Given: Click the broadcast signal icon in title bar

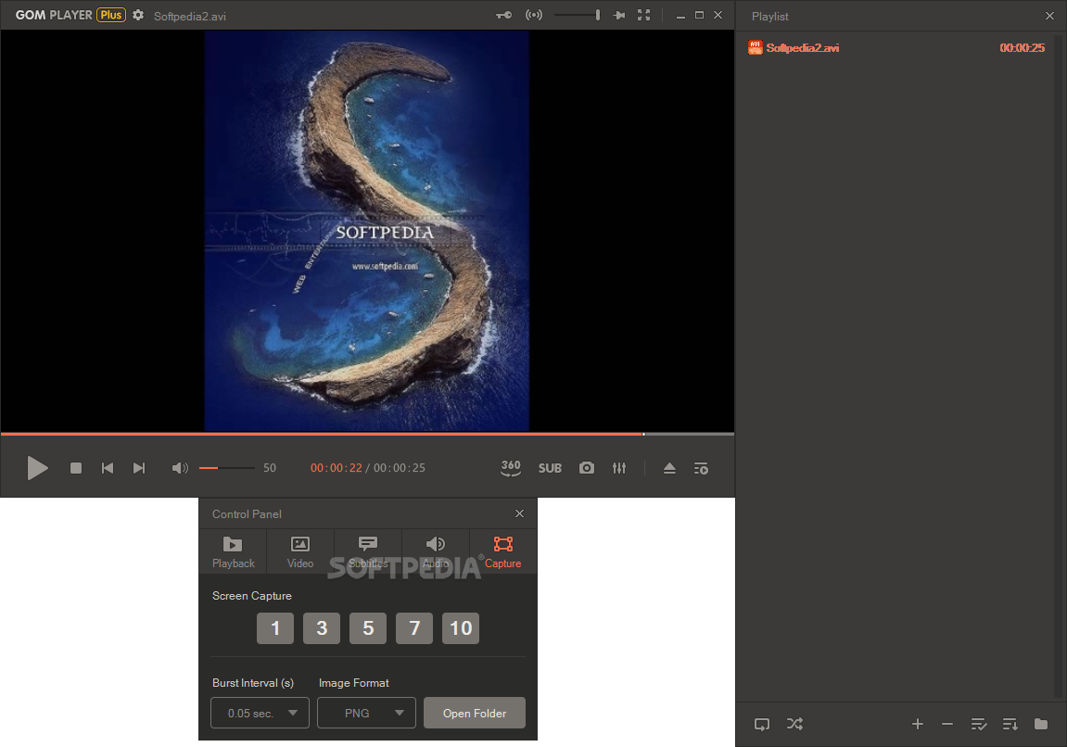Looking at the screenshot, I should point(534,15).
